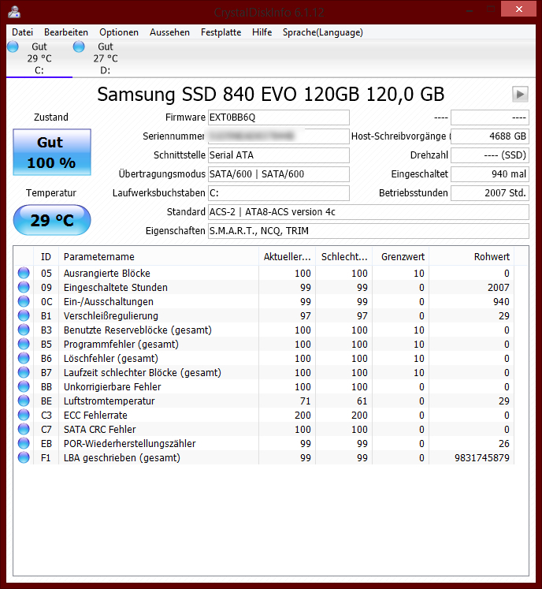
Task: Open the Datei menu
Action: click(23, 32)
